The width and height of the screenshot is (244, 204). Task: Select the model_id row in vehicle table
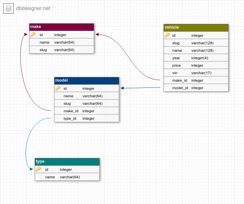[196, 88]
